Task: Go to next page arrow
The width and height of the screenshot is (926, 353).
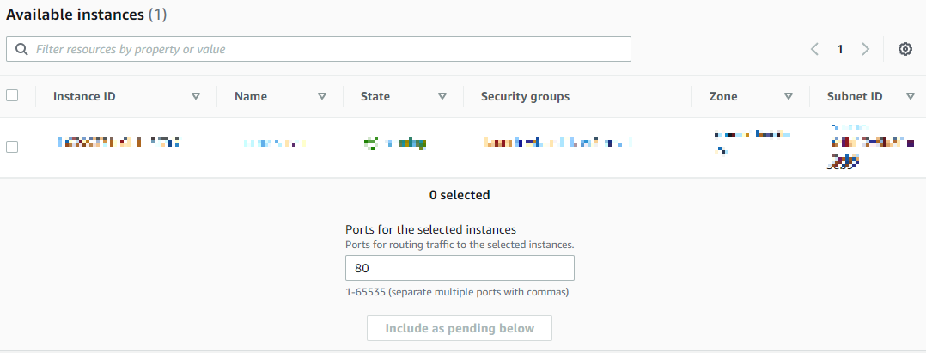Action: click(x=866, y=49)
